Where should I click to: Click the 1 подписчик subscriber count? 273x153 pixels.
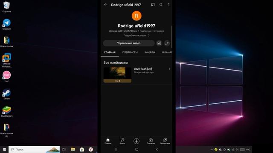(x=145, y=31)
